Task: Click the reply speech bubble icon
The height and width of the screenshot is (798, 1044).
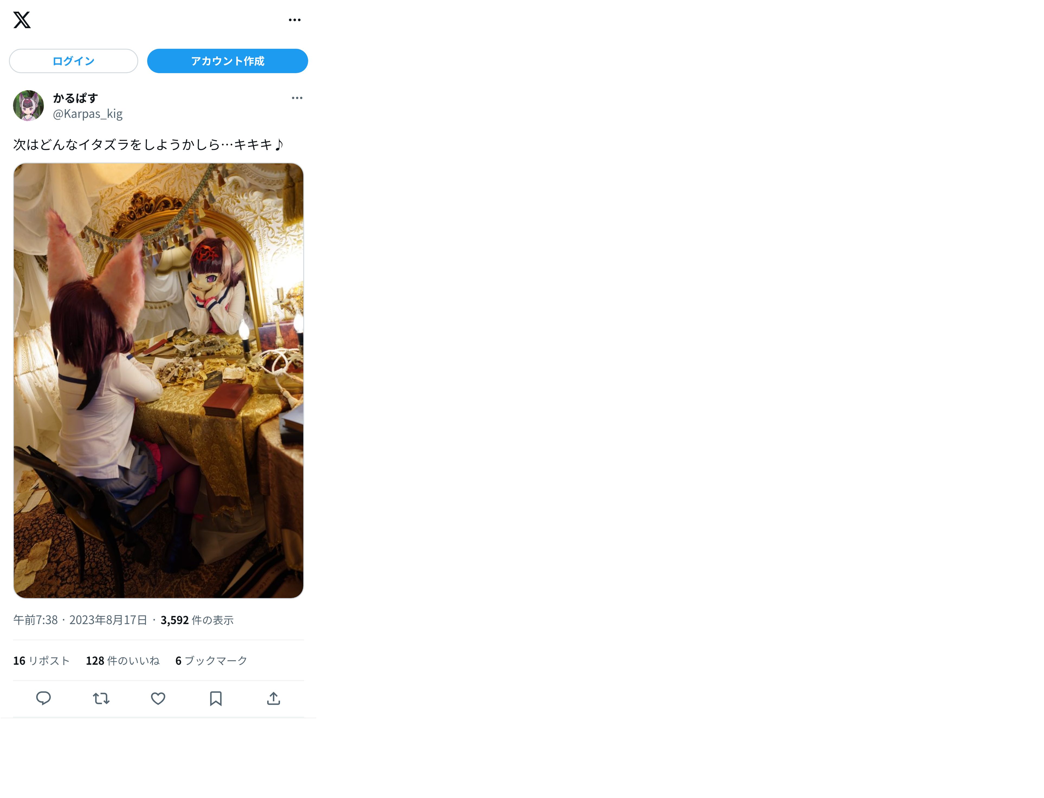Action: (x=43, y=698)
